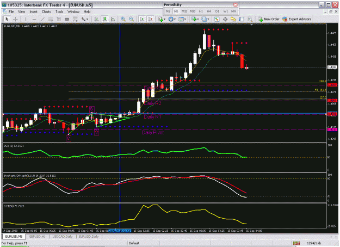Click the 1294/1 kb traffic indicator
340x247 pixels.
click(x=314, y=243)
